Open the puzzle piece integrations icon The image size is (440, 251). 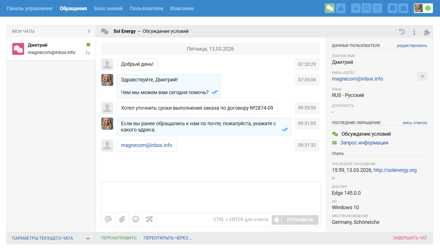pos(427,32)
